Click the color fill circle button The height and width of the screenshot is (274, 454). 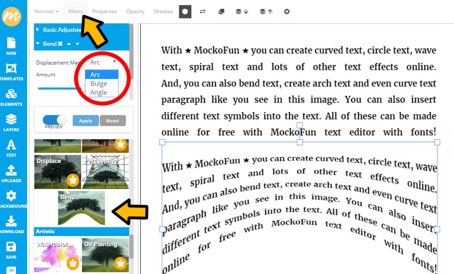[x=185, y=11]
